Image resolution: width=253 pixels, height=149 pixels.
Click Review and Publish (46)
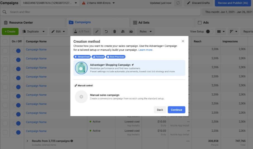tap(233, 3)
